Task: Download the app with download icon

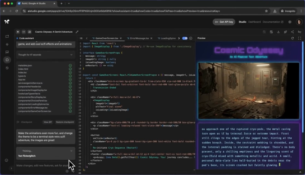Action: [x=278, y=32]
